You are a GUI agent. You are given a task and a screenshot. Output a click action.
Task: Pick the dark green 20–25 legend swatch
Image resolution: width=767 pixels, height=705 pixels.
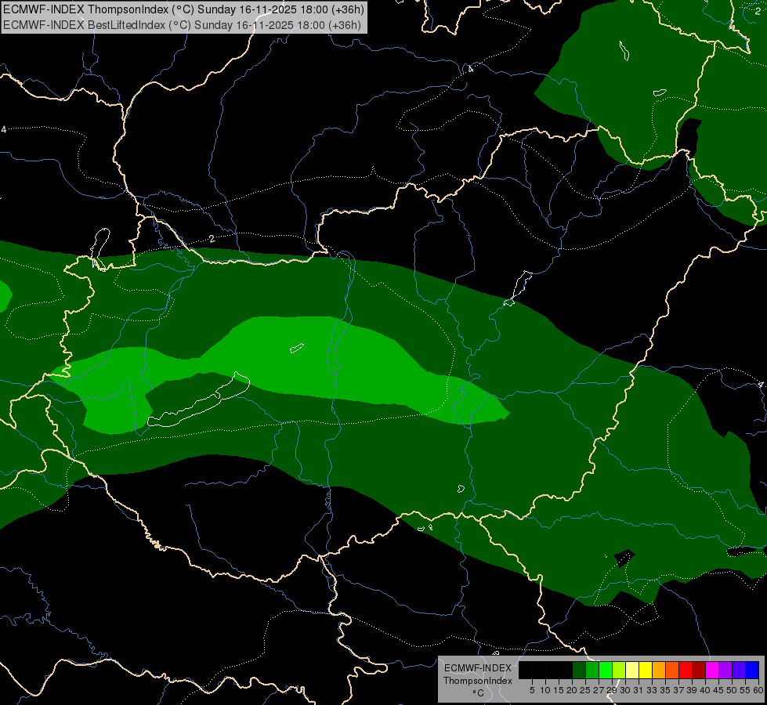pyautogui.click(x=579, y=670)
